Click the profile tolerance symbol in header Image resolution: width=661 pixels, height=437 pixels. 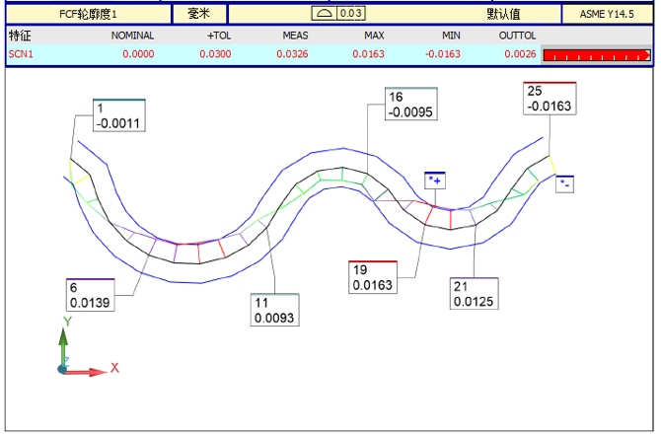tap(324, 14)
